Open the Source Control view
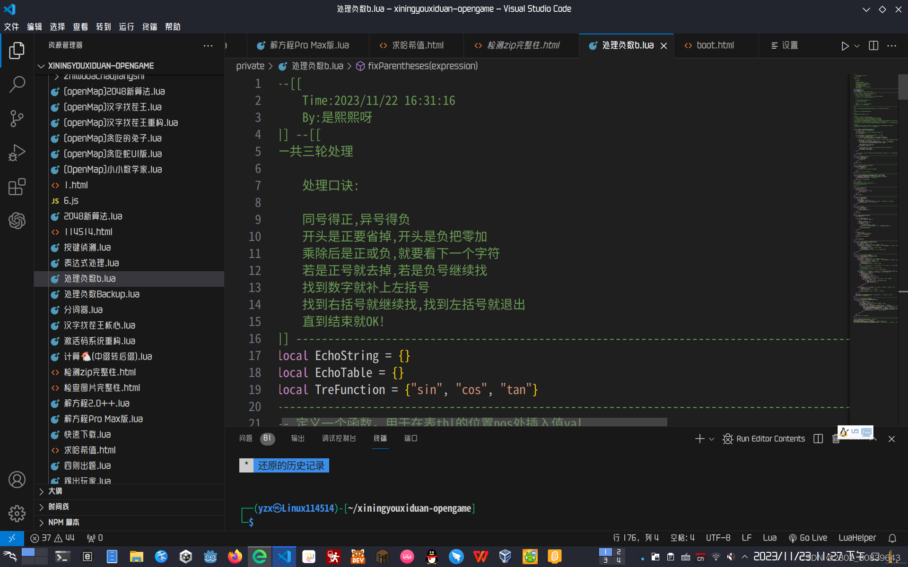908x567 pixels. (x=17, y=119)
